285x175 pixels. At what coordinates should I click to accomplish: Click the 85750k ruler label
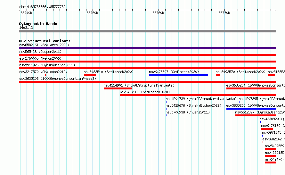pyautogui.click(x=92, y=13)
